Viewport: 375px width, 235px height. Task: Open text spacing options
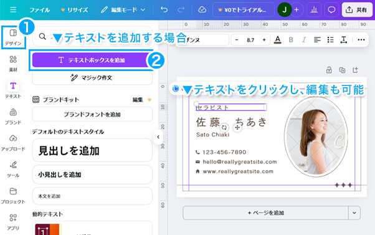pos(344,40)
